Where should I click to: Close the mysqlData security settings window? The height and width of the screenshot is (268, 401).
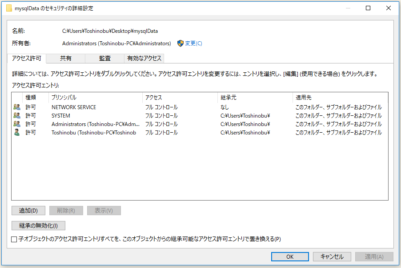pos(389,8)
